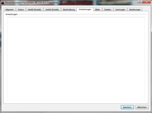This screenshot has width=152, height=113.
Task: Focus the Anmerkungen text area
Action: tap(76, 58)
